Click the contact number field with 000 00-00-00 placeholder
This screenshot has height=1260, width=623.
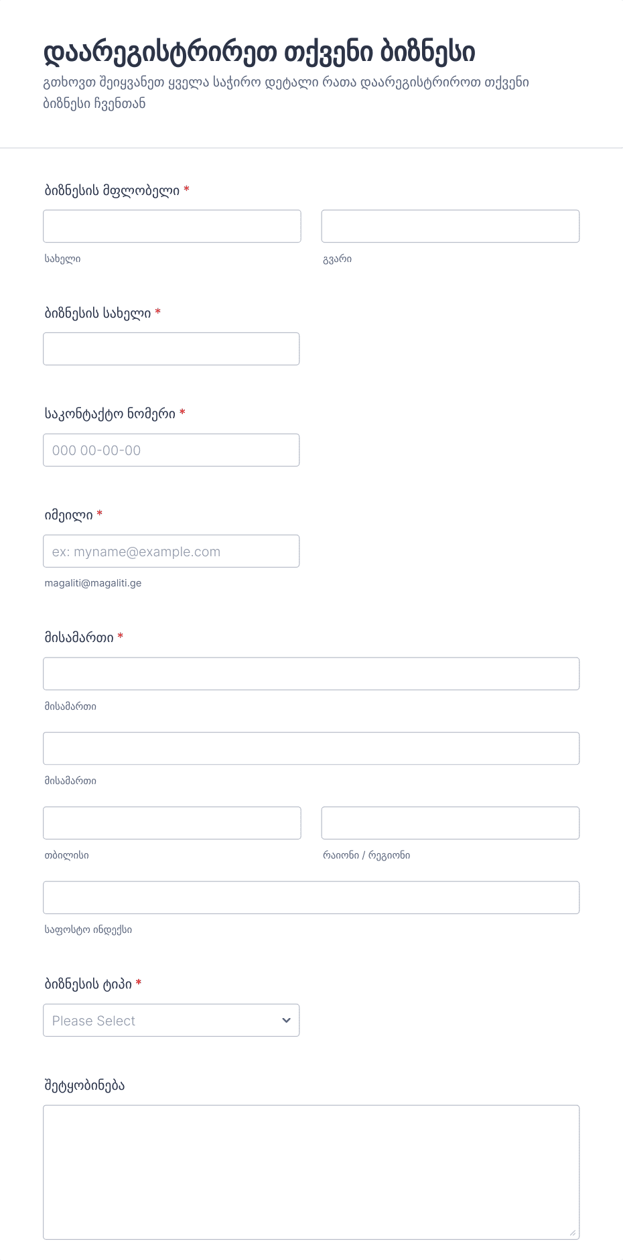click(171, 450)
